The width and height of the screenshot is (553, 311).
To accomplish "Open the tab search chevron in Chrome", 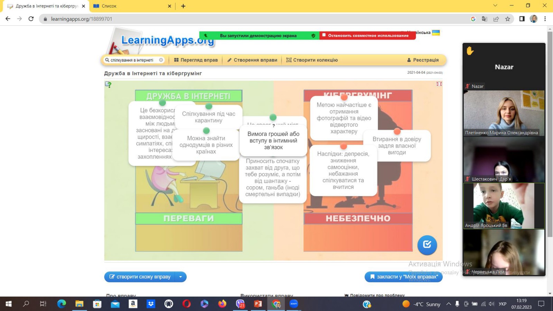I will tap(495, 6).
